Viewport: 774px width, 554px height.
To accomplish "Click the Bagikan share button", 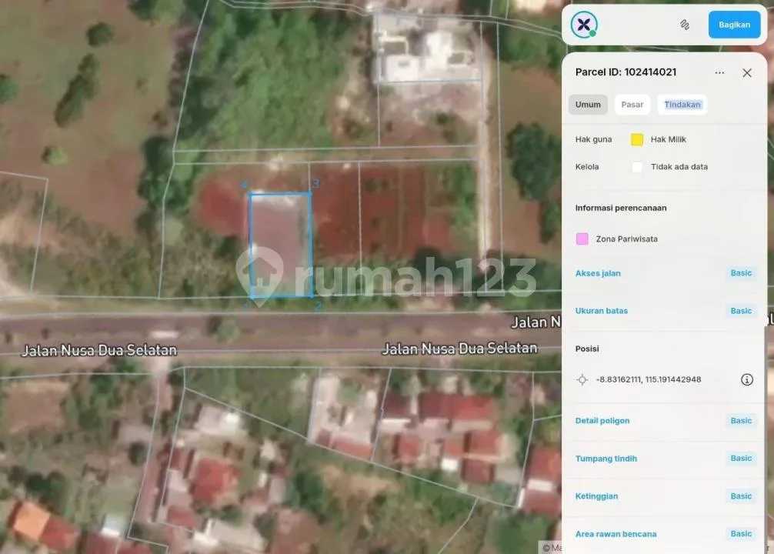I will pyautogui.click(x=734, y=25).
